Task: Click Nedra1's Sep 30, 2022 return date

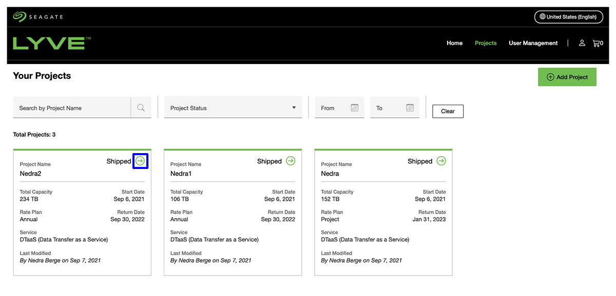Action: pyautogui.click(x=278, y=219)
